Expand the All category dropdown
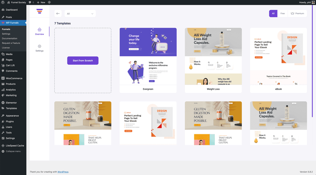 [x=80, y=13]
